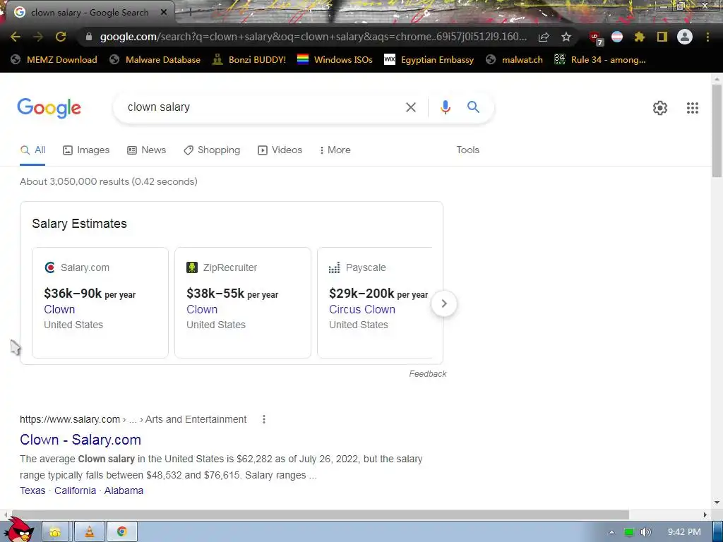Open the Egyptian Embassy bookmark
Image resolution: width=723 pixels, height=542 pixels.
429,59
